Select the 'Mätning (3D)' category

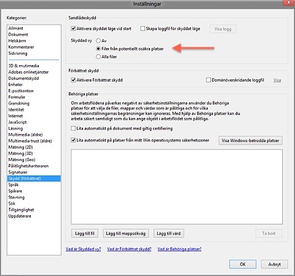[x=34, y=154]
